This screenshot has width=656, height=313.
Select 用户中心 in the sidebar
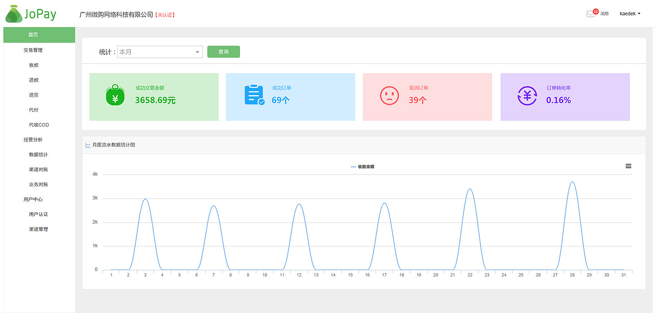coord(33,199)
